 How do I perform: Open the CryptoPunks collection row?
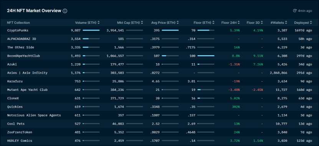[x=160, y=30]
